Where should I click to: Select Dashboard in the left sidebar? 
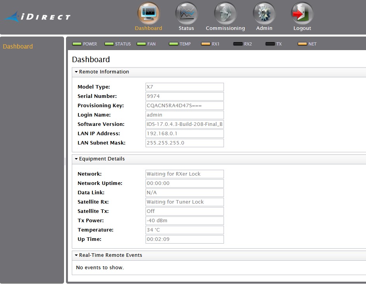pos(18,47)
